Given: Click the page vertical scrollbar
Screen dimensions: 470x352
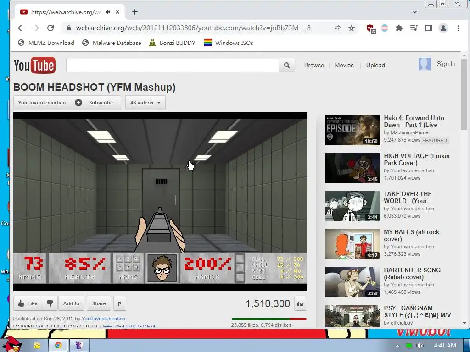Looking at the screenshot, I should point(464,94).
